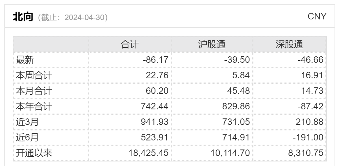
Task: Click the CNY currency label
Action: [317, 17]
